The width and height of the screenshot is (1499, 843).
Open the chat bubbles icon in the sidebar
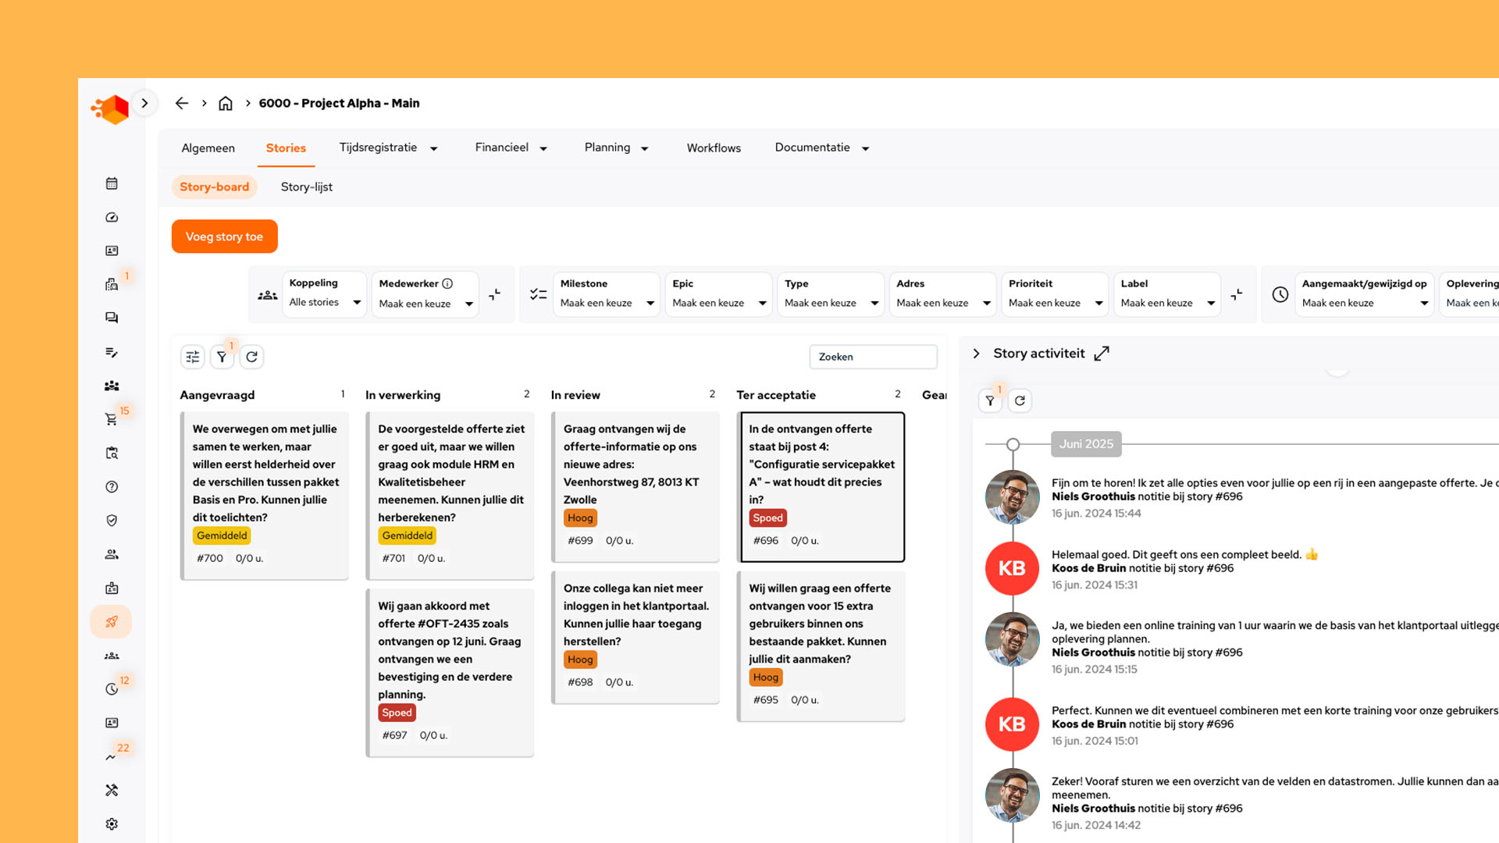point(112,317)
